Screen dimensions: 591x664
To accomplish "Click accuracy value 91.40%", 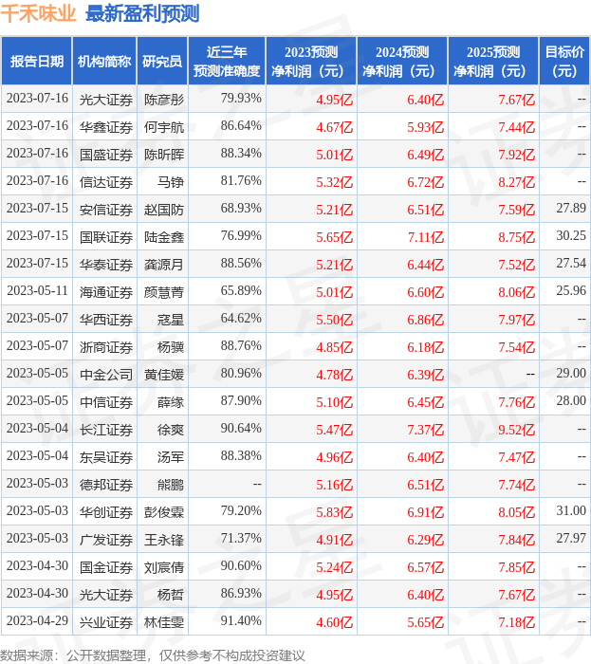I will pos(241,620).
